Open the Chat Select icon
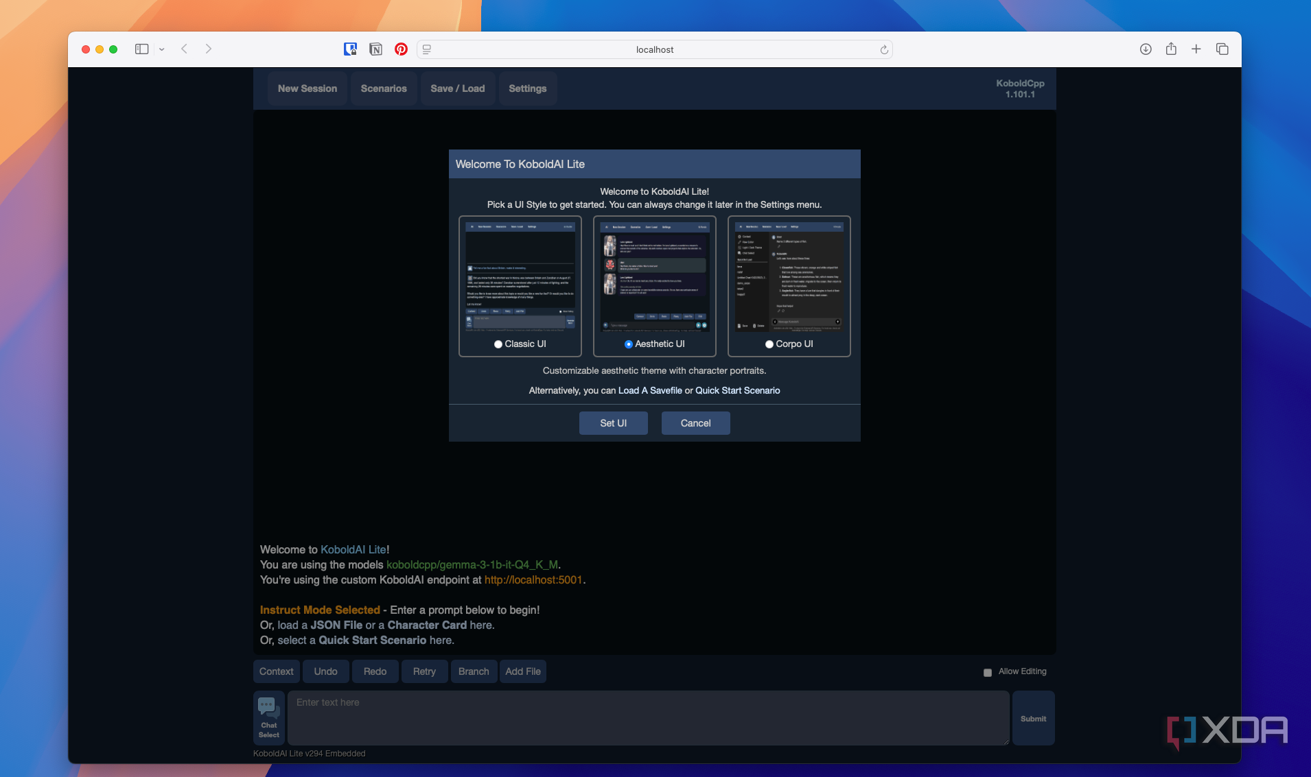Viewport: 1311px width, 777px height. 269,717
